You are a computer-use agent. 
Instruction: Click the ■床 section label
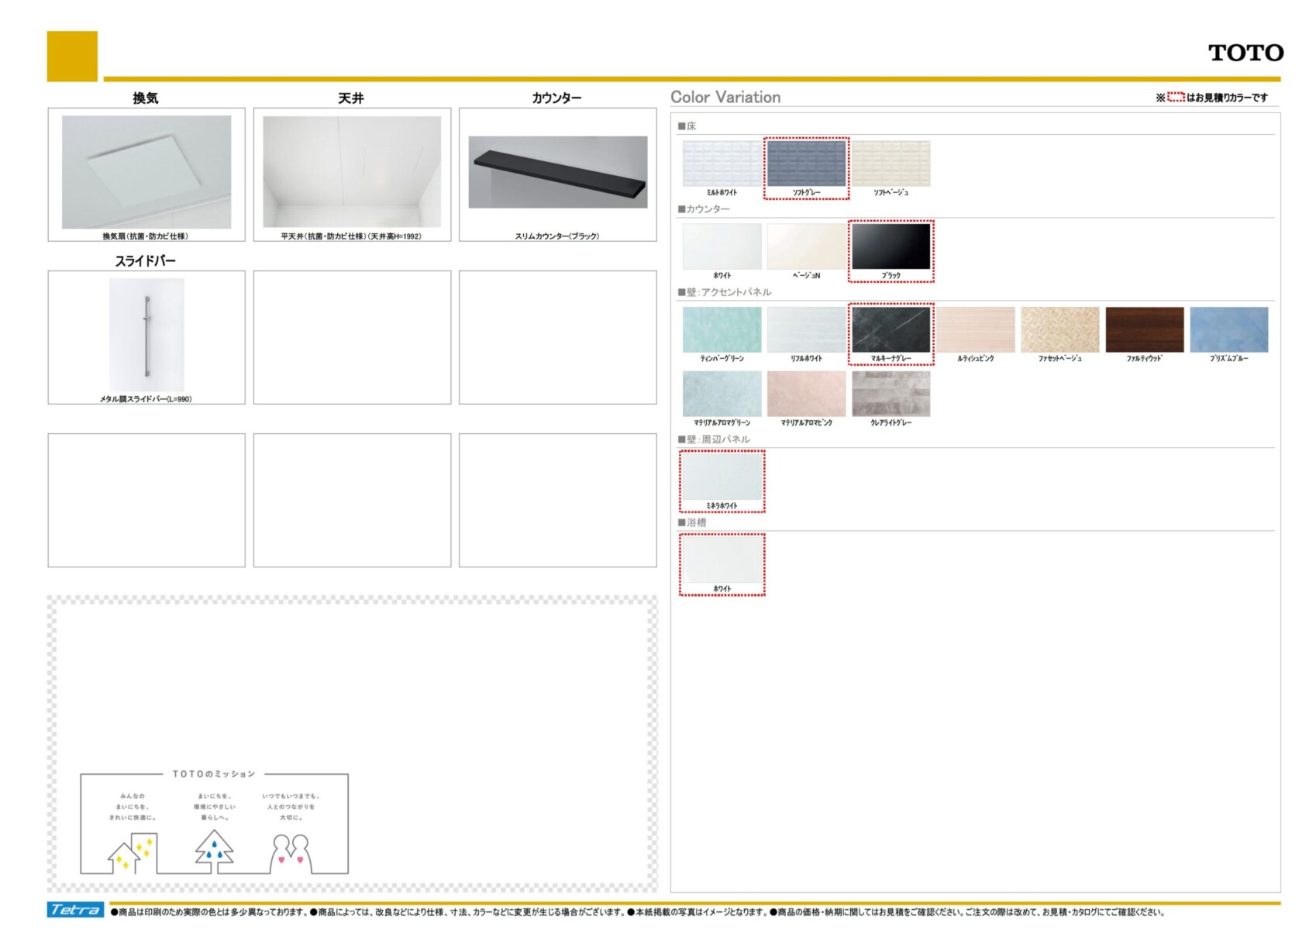(687, 126)
